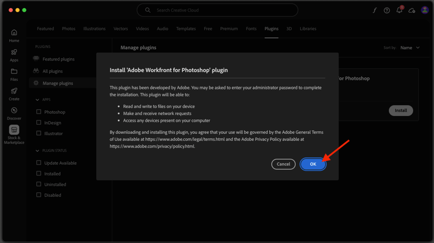Open the Sort by Name dropdown
Screen dimensions: 434x243
(410, 48)
